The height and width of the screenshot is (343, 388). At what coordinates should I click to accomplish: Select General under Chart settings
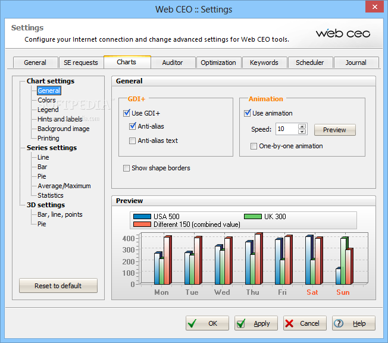click(x=49, y=91)
